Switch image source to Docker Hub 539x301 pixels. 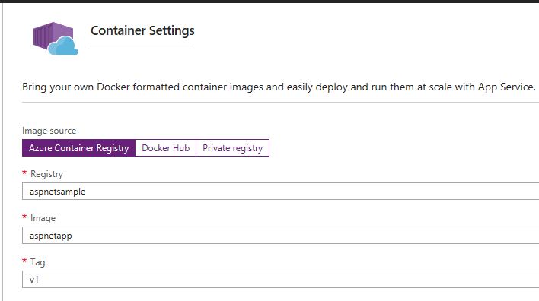[x=166, y=148]
